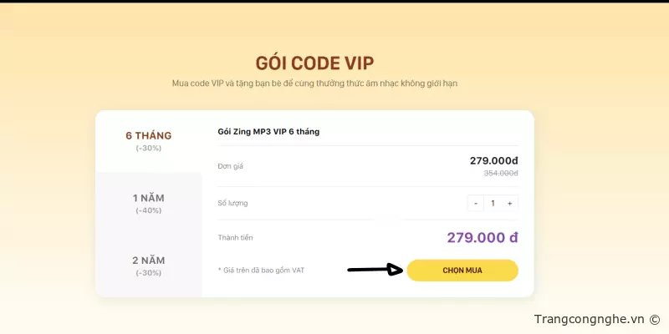Click the purple 279.000 đ total amount
The image size is (669, 334).
[483, 237]
